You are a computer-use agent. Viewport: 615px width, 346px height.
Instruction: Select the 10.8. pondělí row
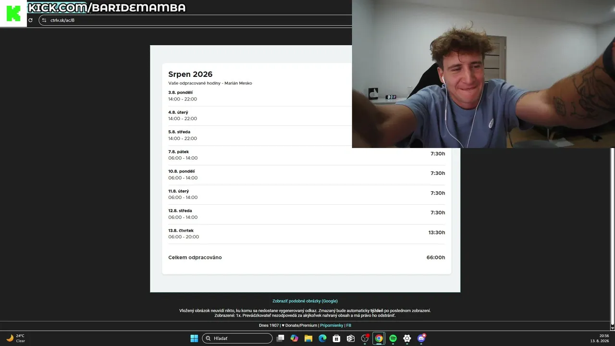307,174
